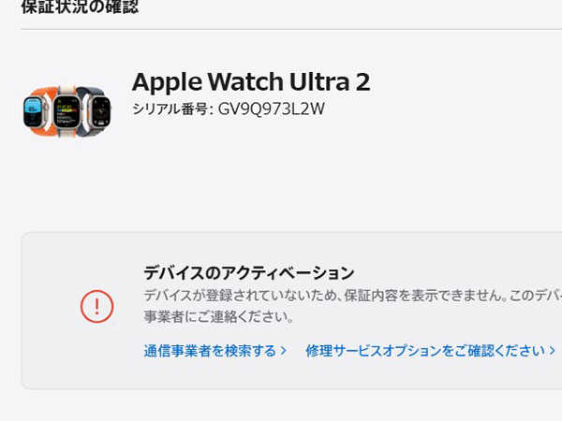The height and width of the screenshot is (421, 562).
Task: Select the dark blue band watch image
Action: pyautogui.click(x=96, y=109)
